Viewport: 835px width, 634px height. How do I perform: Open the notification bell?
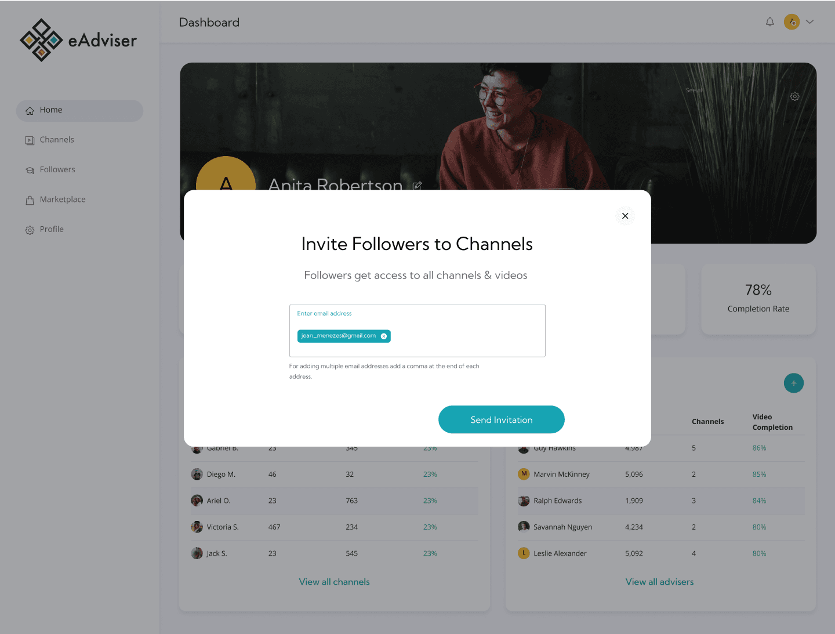tap(769, 21)
